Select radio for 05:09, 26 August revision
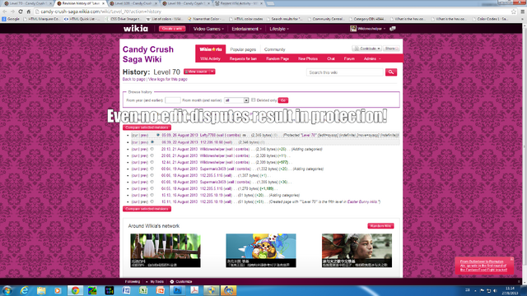The height and width of the screenshot is (296, 527). (x=157, y=135)
